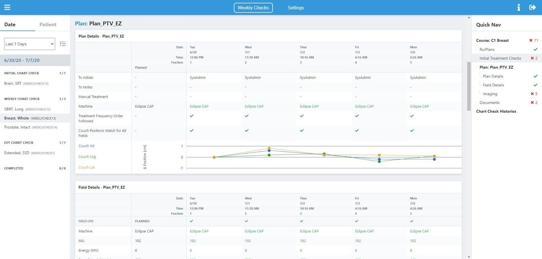Click the info icon in header
The image size is (542, 259).
(519, 7)
